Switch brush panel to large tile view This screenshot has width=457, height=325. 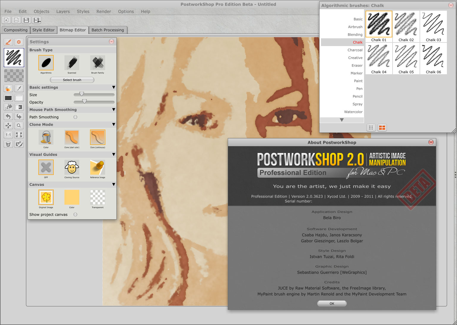(382, 128)
